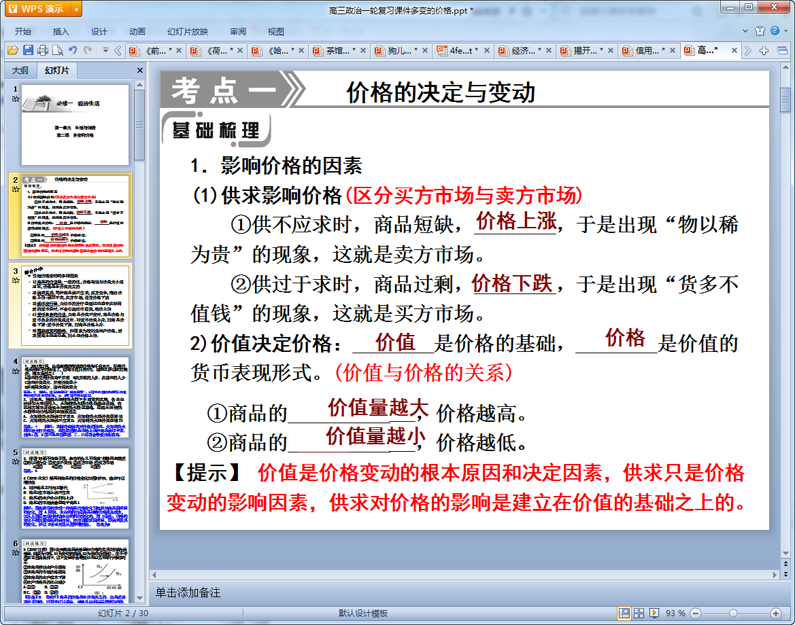The width and height of the screenshot is (795, 625).
Task: Switch to slide sorter view
Action: point(639,613)
